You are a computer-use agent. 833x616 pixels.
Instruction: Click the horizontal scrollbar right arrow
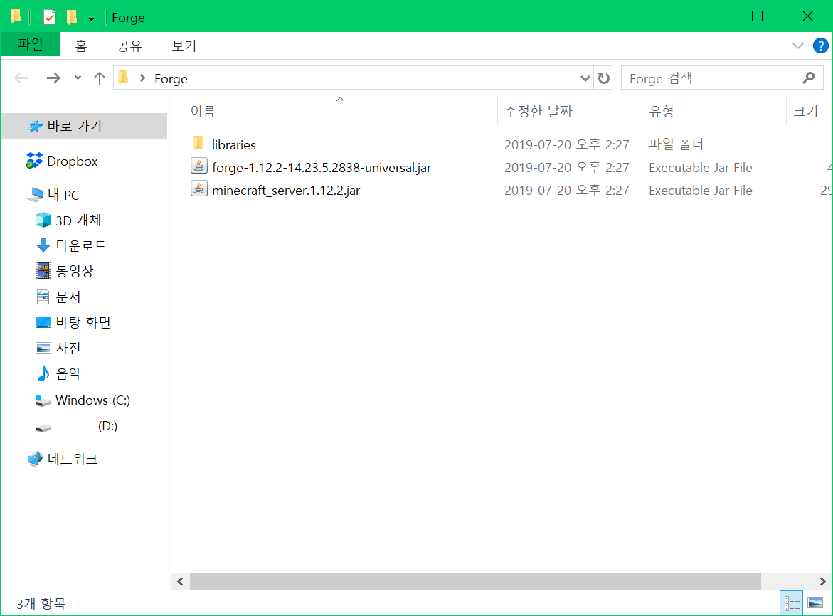(x=822, y=581)
